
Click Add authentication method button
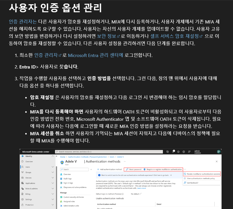[x=109, y=169]
